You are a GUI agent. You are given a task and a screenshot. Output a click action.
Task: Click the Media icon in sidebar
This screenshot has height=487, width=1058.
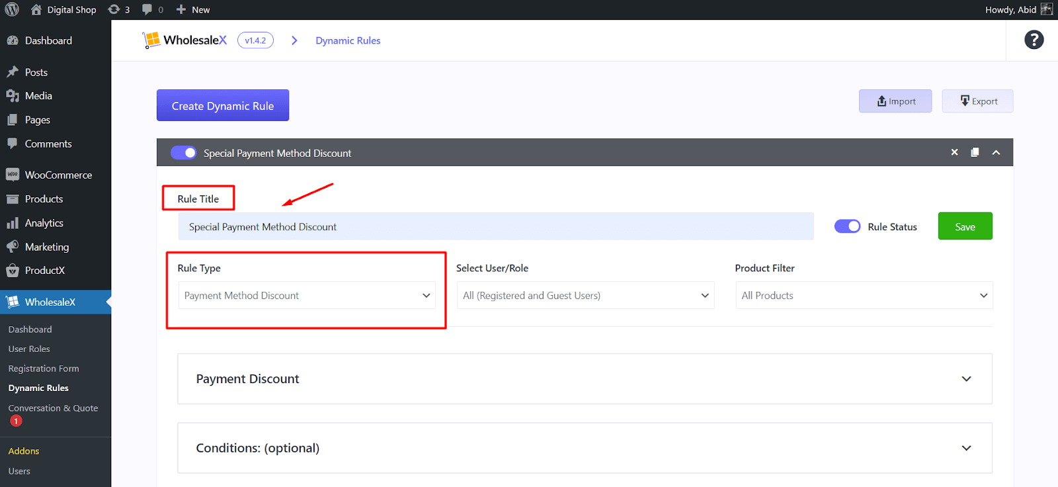(13, 96)
